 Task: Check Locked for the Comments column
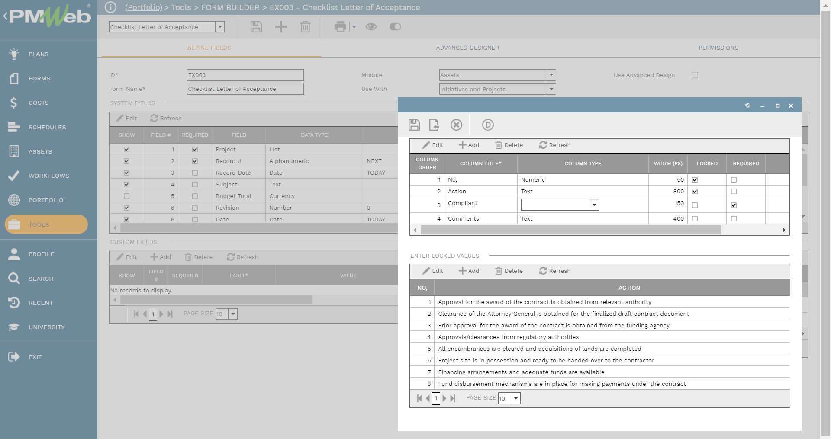(x=695, y=219)
